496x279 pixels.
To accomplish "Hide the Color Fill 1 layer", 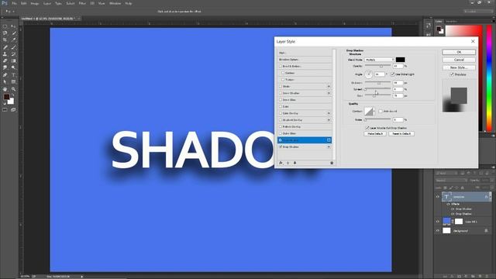I will (x=438, y=222).
